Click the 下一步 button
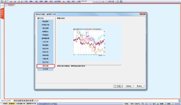The image size is (181, 105). pyautogui.click(x=118, y=86)
